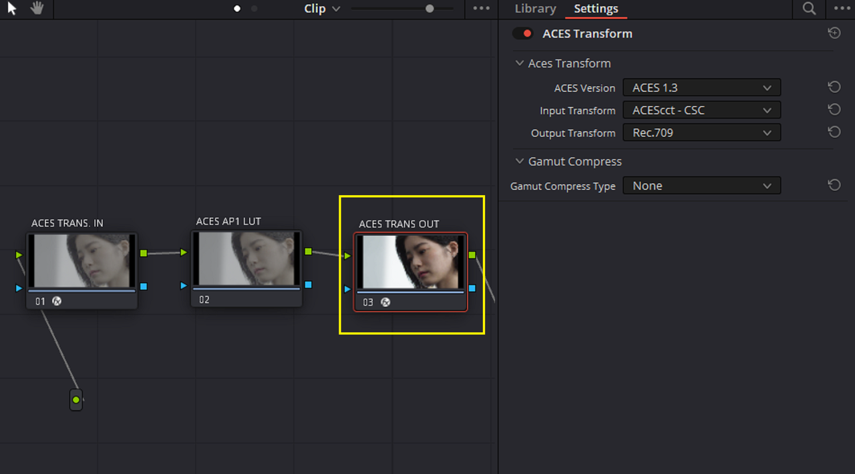Viewport: 855px width, 474px height.
Task: Click the 'ACES AP1 LUT' node label
Action: (228, 221)
